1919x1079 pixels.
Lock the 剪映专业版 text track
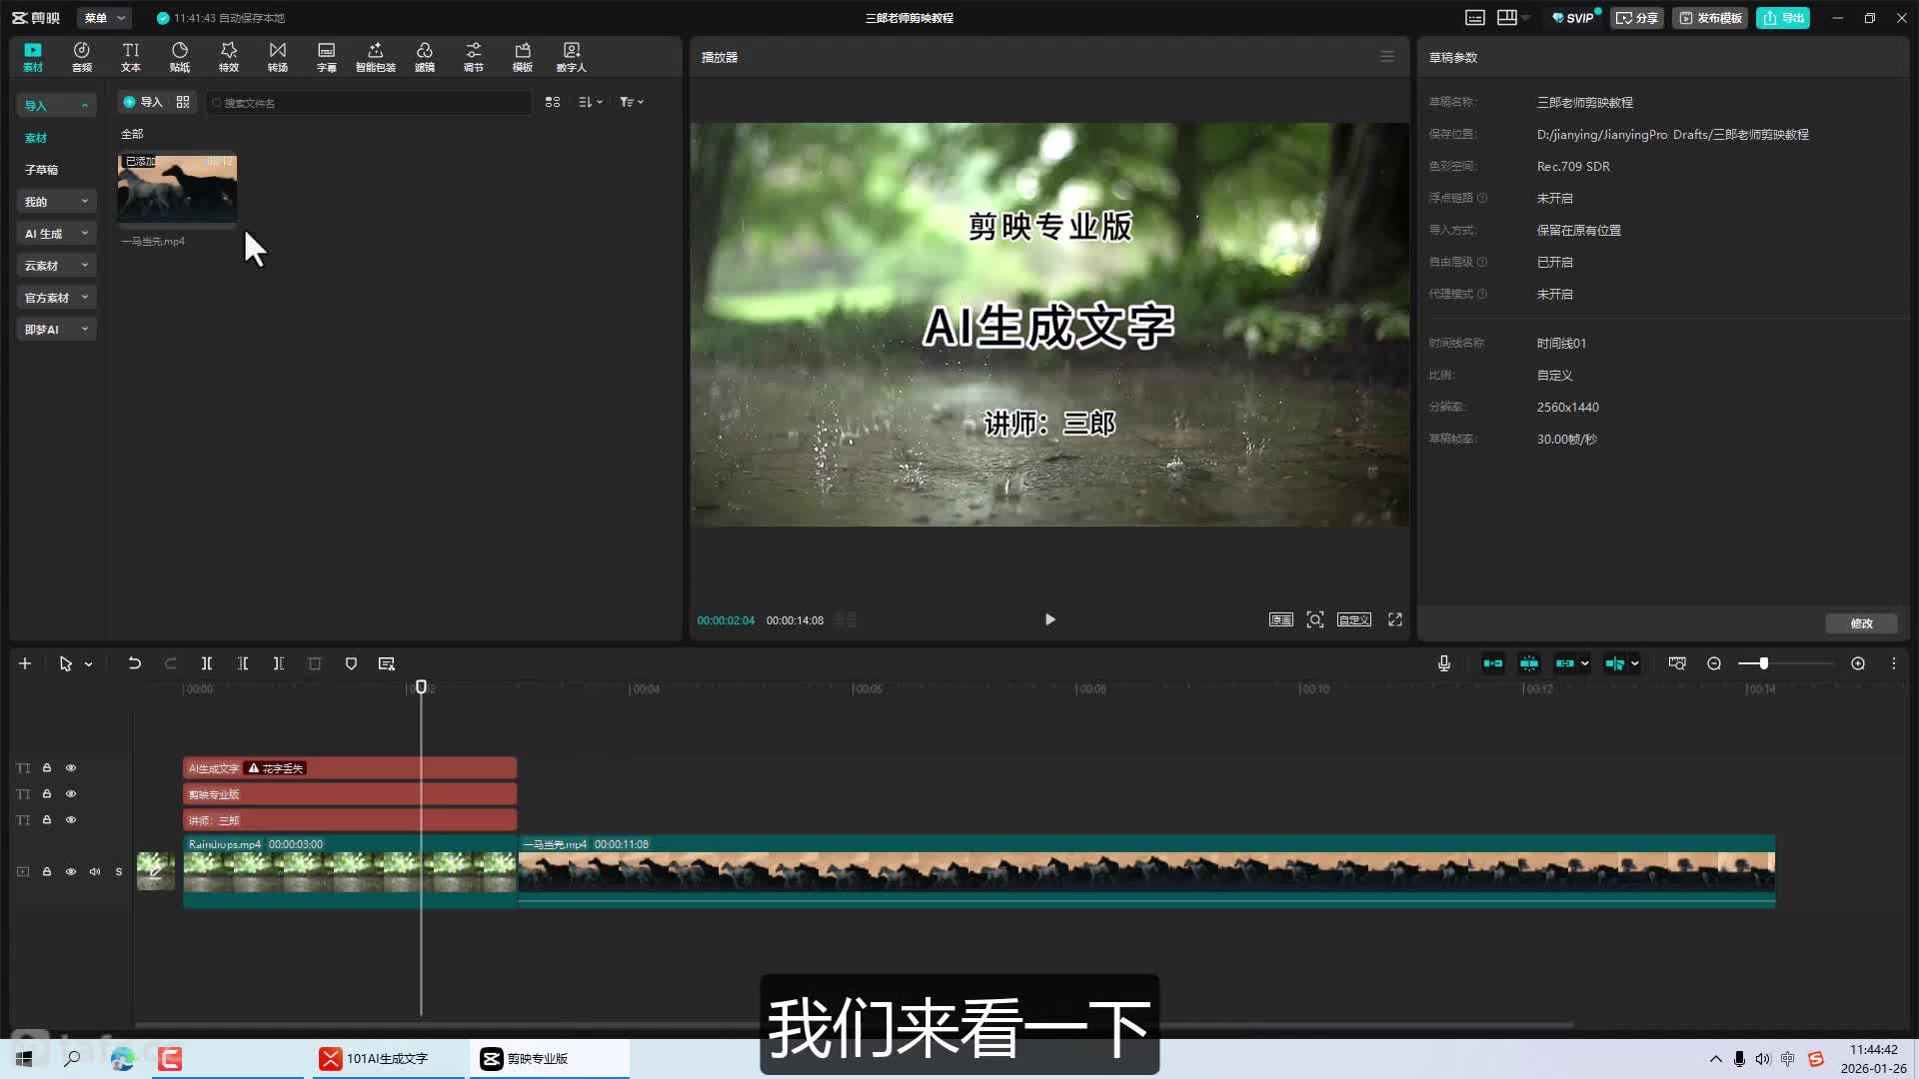[47, 794]
